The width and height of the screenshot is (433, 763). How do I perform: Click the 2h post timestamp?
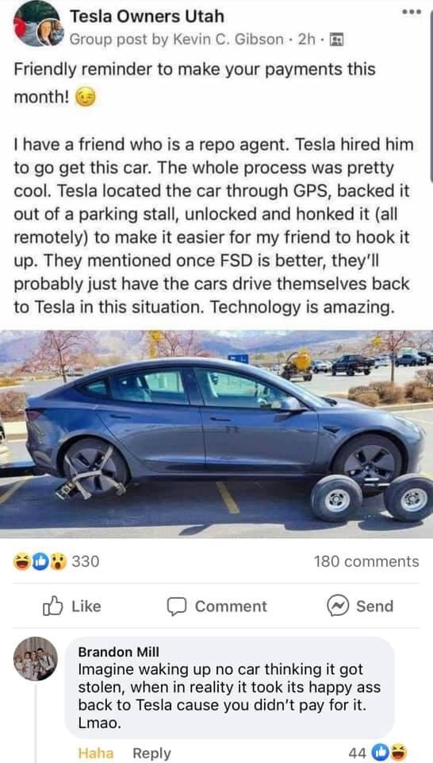click(306, 40)
